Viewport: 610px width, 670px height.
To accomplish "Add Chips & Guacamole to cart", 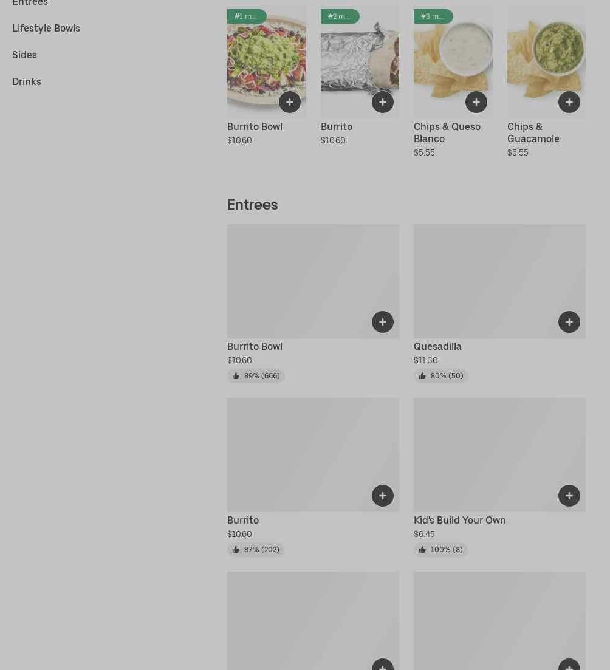I will point(569,102).
